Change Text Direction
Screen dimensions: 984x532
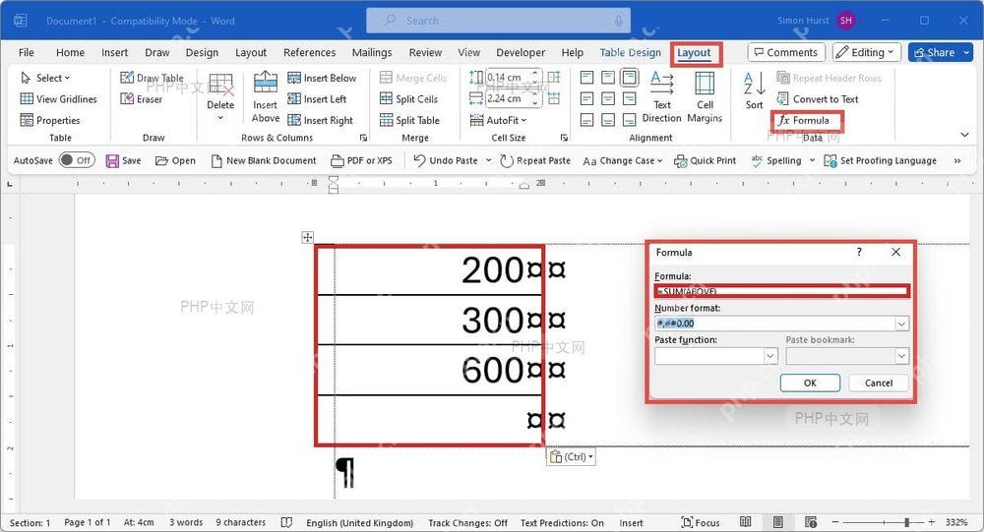661,96
